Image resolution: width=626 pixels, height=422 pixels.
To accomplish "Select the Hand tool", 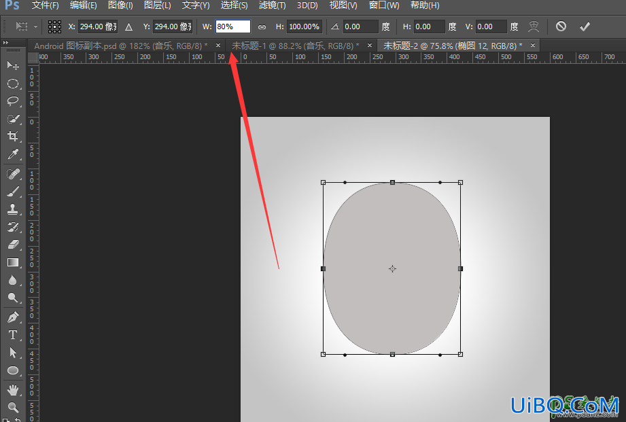I will pos(13,389).
